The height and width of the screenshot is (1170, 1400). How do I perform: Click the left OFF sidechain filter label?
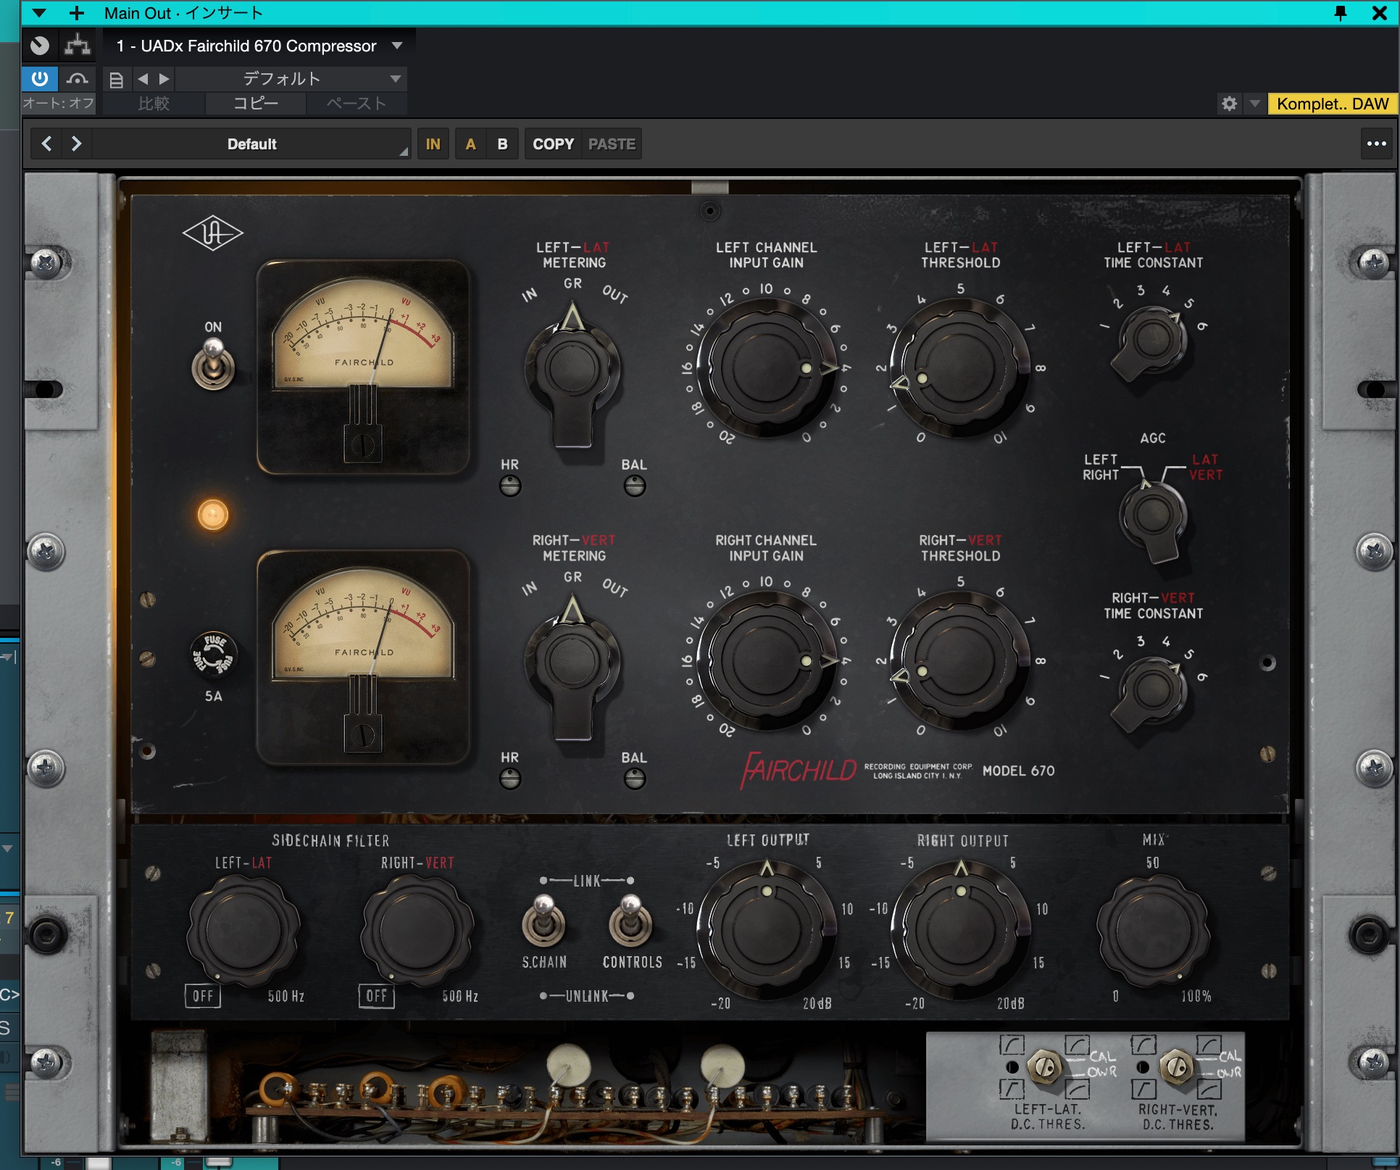(203, 995)
